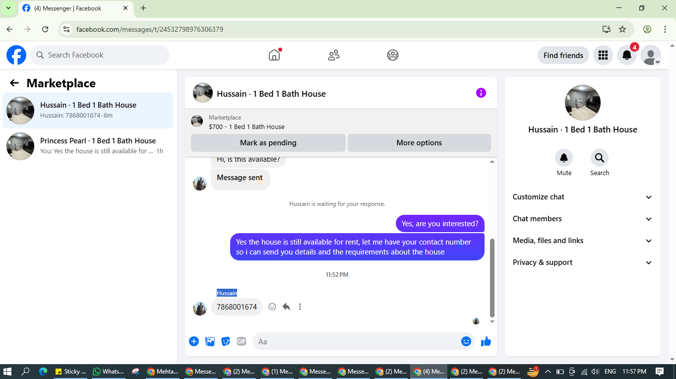Image resolution: width=676 pixels, height=379 pixels.
Task: Open Hussain chat in list
Action: tap(88, 110)
